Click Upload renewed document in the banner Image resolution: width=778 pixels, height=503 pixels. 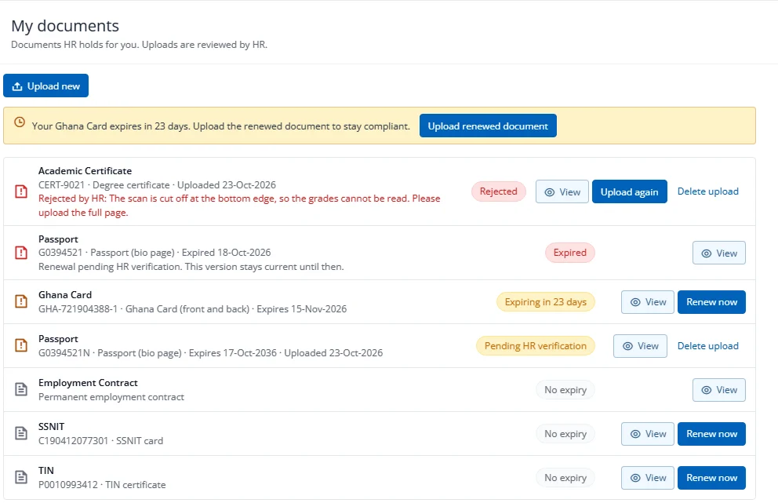[488, 126]
